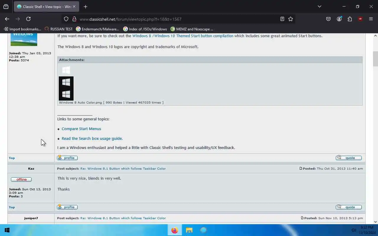The image size is (378, 236).
Task: Quote the first post
Action: click(349, 158)
